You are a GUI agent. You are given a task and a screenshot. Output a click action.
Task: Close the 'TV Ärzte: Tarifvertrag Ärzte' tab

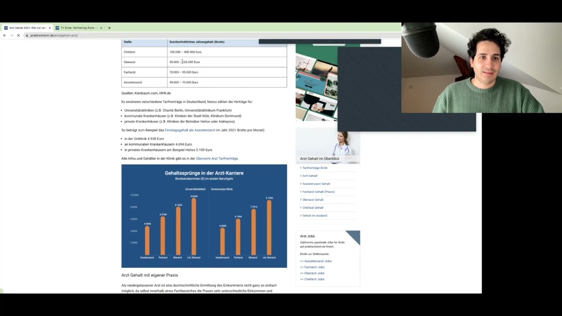pos(101,28)
